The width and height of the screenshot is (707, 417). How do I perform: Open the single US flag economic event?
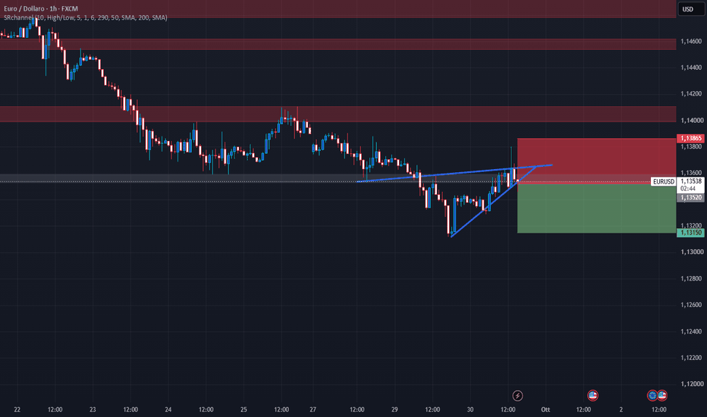(x=592, y=396)
